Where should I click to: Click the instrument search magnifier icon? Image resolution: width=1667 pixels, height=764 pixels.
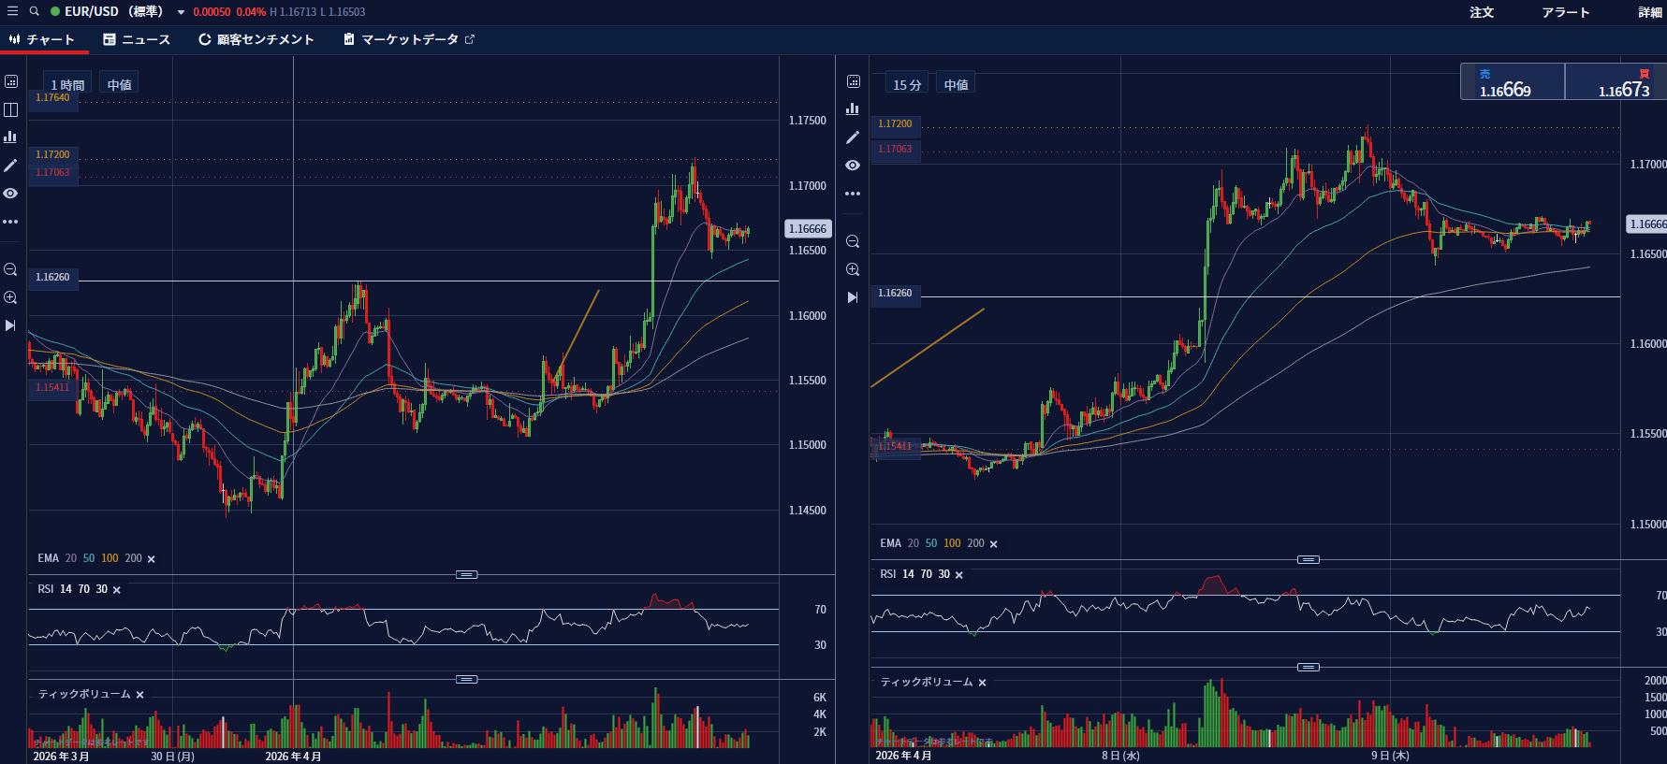coord(35,11)
